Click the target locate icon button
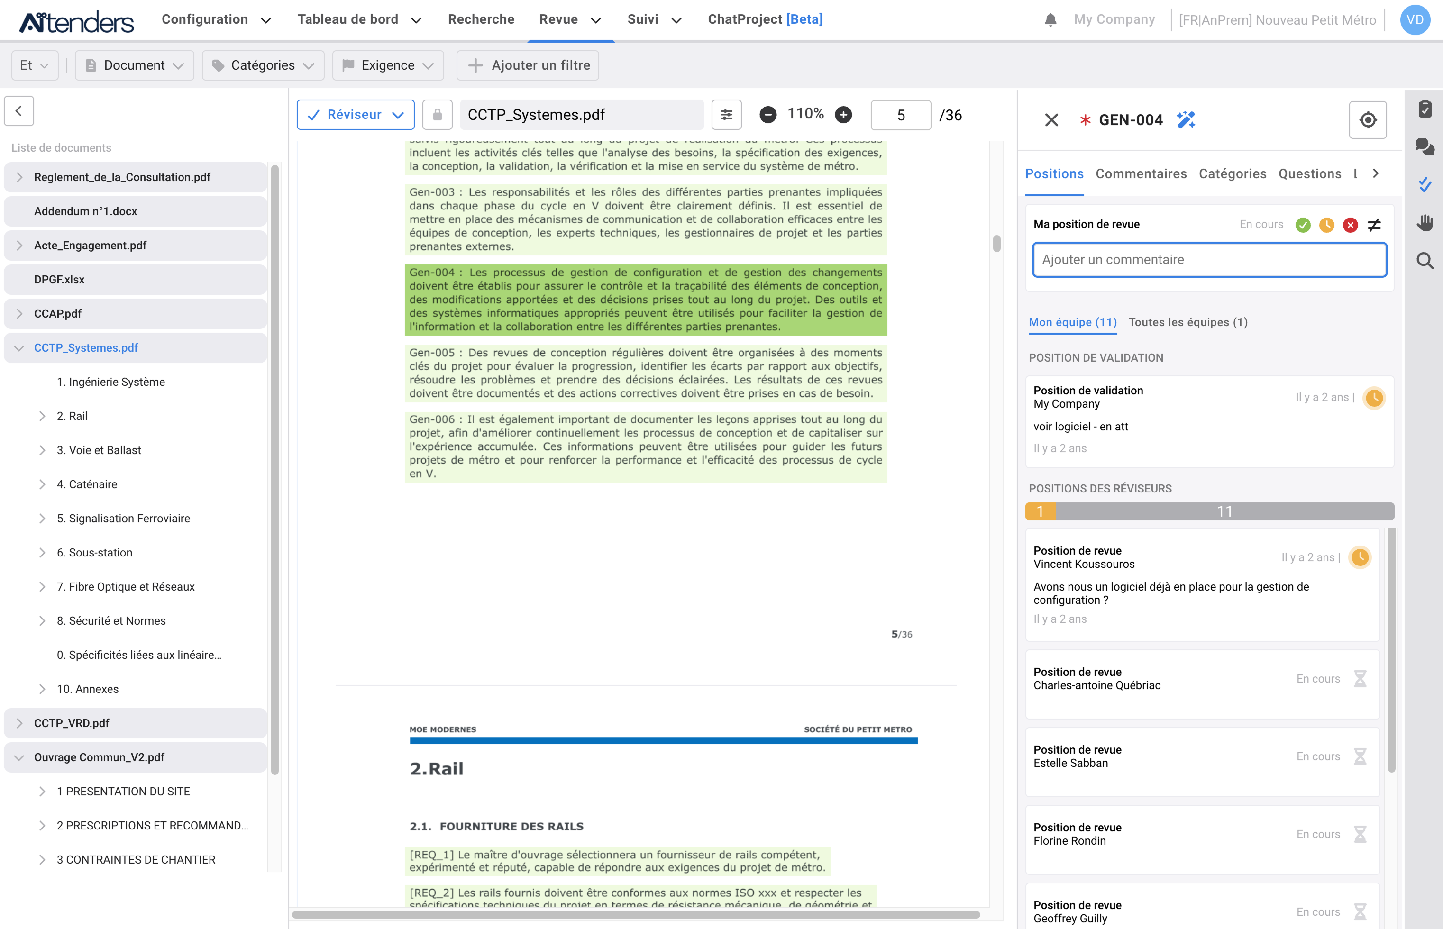 click(x=1367, y=119)
